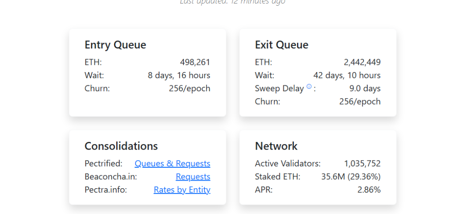
Task: Open the Queues & Requests link
Action: [x=172, y=164]
